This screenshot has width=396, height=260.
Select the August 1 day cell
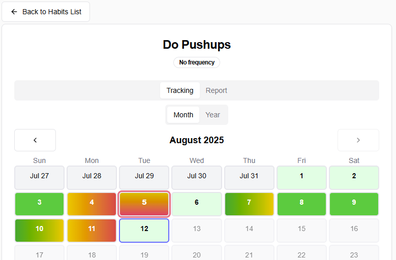[301, 178]
